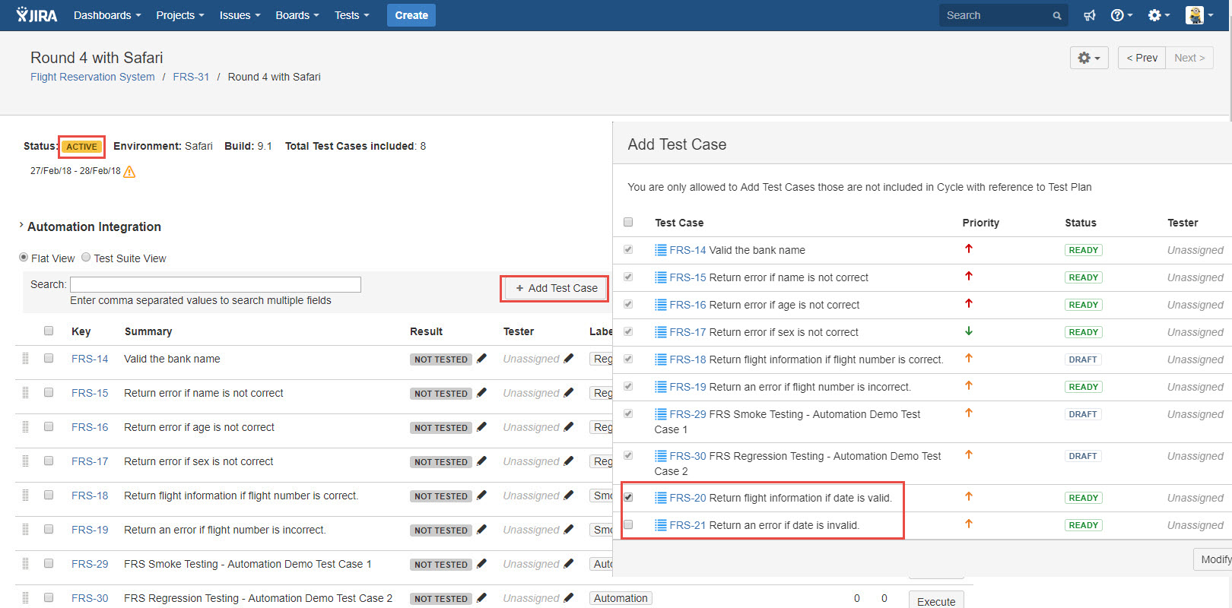Screen dimensions: 1232x608
Task: Edit result pencil for FRS-18
Action: [x=481, y=496]
